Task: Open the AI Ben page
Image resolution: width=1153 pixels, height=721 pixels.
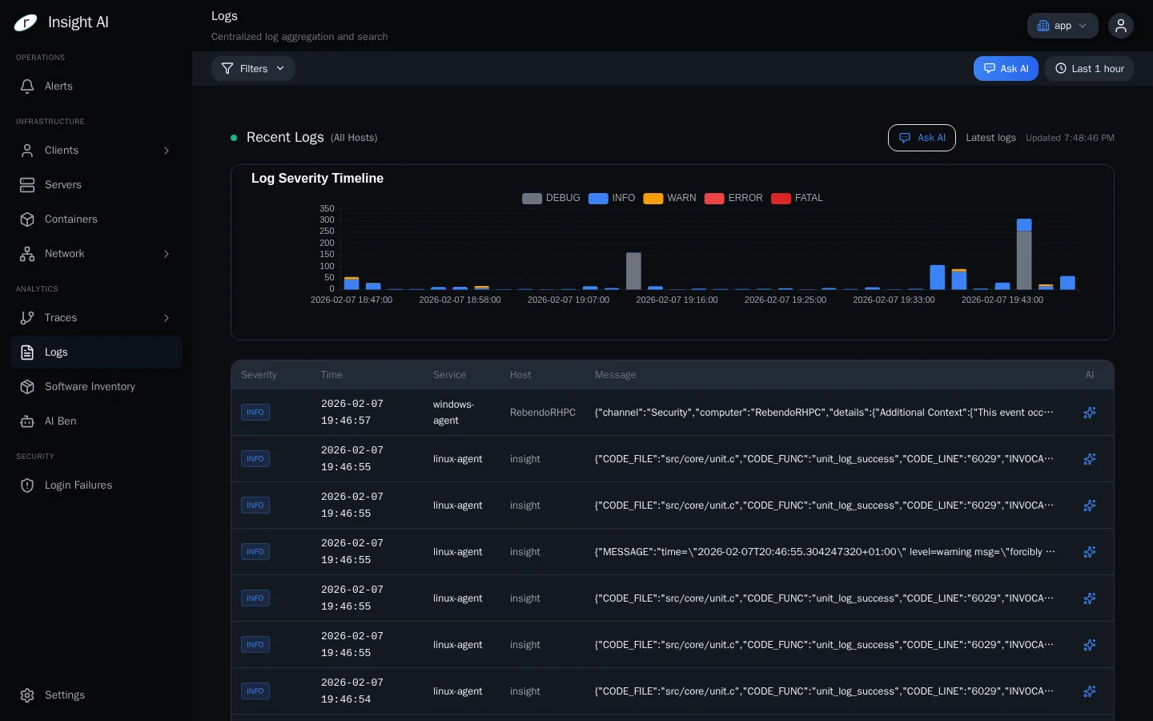Action: click(x=96, y=421)
